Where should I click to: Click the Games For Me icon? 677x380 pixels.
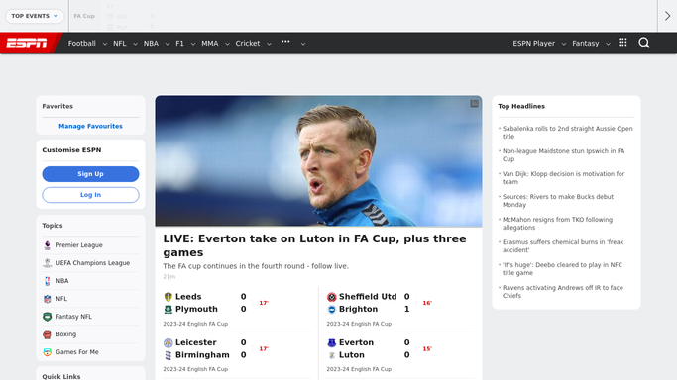(x=47, y=352)
